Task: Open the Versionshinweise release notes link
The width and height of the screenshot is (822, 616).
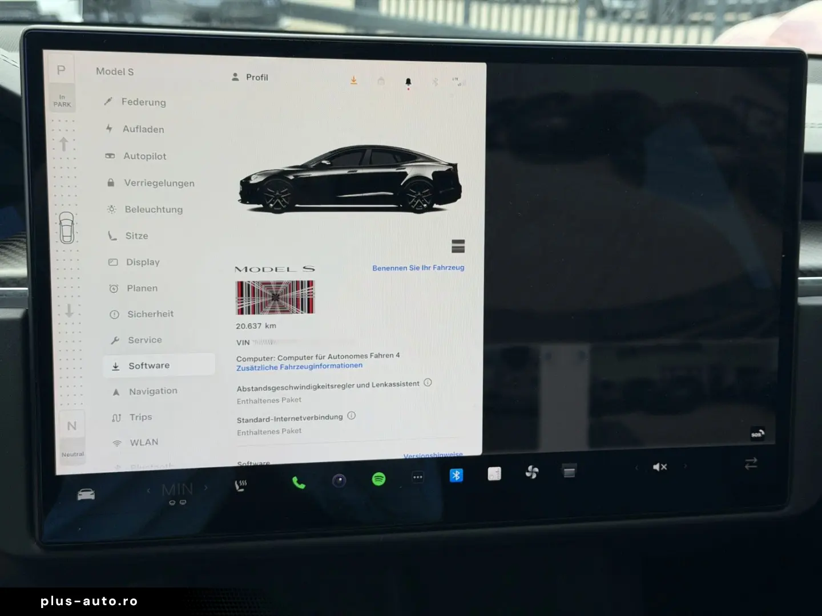Action: [x=433, y=455]
